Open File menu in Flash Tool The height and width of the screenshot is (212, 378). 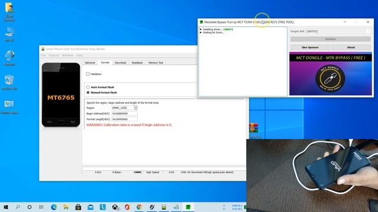(x=43, y=55)
